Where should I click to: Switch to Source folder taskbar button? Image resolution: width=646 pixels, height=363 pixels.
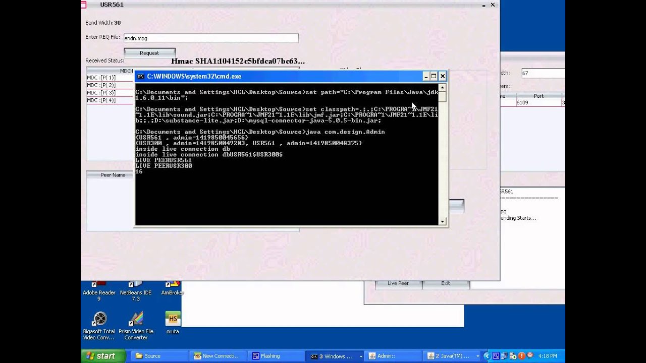click(161, 356)
